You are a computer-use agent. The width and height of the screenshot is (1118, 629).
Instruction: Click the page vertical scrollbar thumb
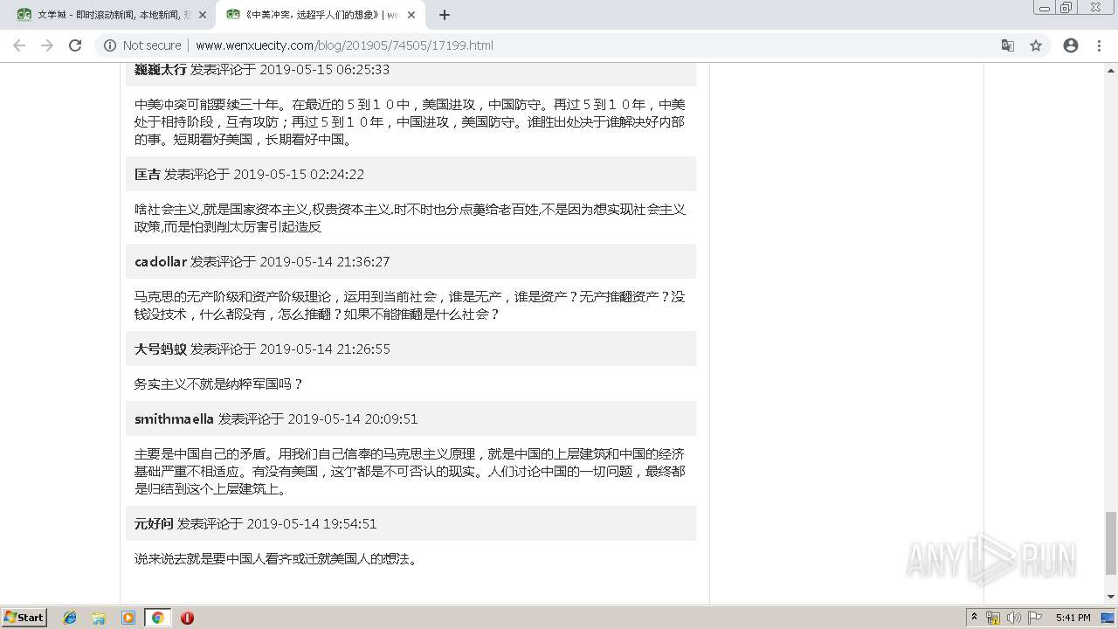tap(1111, 543)
